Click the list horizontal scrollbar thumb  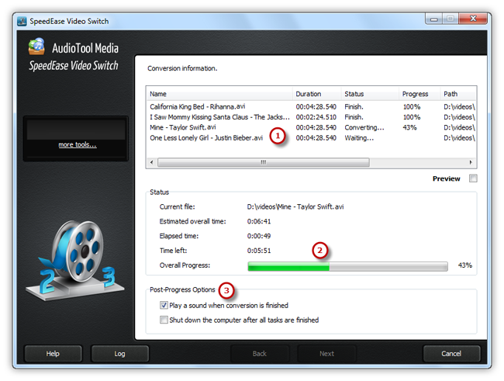264,162
